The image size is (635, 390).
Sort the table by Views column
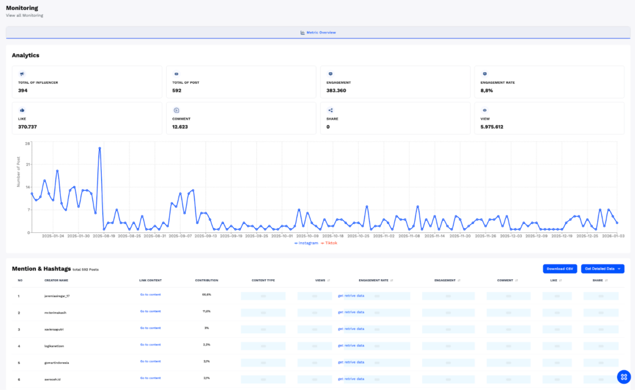click(323, 280)
